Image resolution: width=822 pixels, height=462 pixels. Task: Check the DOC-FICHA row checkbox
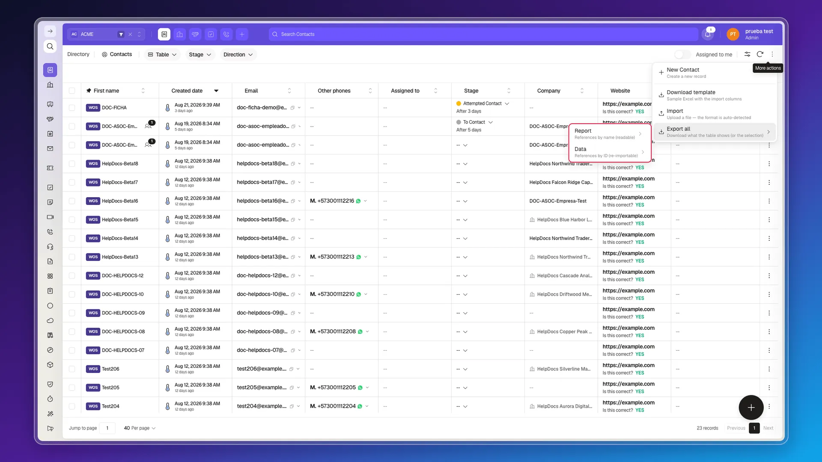tap(72, 108)
